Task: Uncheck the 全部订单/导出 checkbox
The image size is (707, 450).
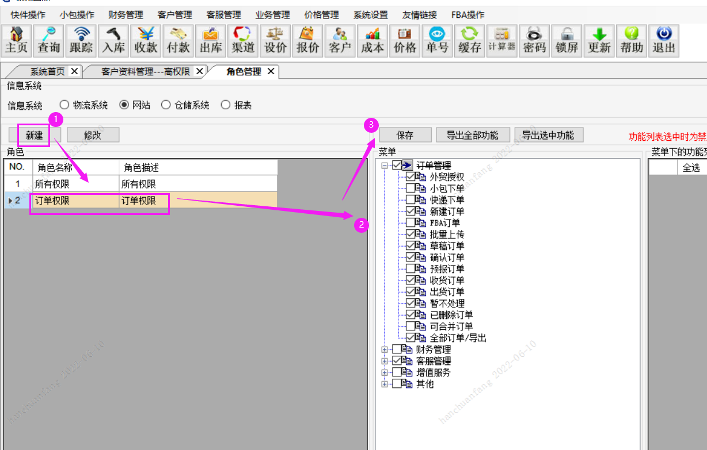Action: click(x=411, y=338)
